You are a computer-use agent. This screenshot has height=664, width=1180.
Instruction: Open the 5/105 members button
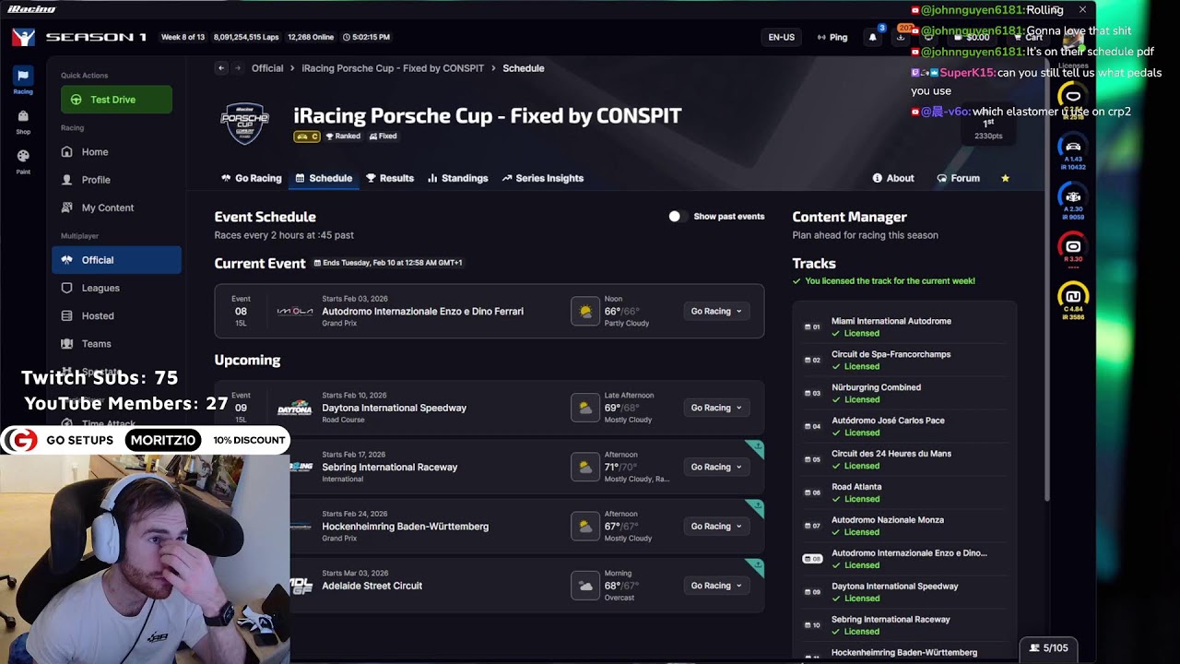1049,648
